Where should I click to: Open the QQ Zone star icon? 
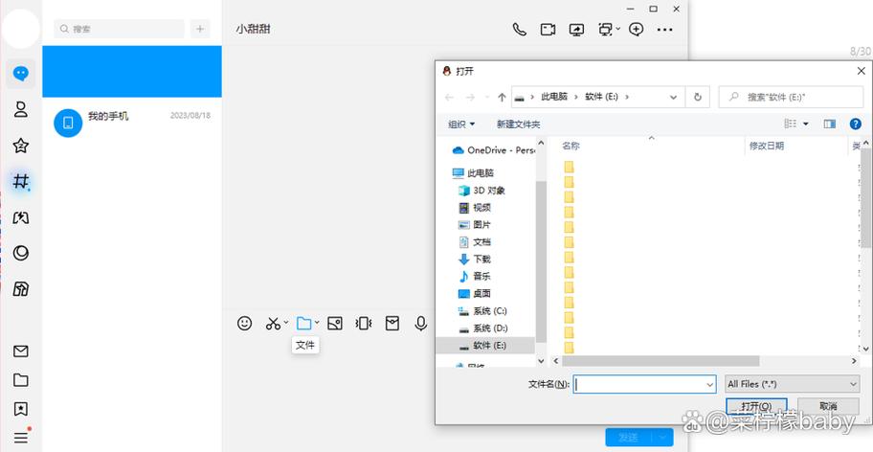click(21, 146)
